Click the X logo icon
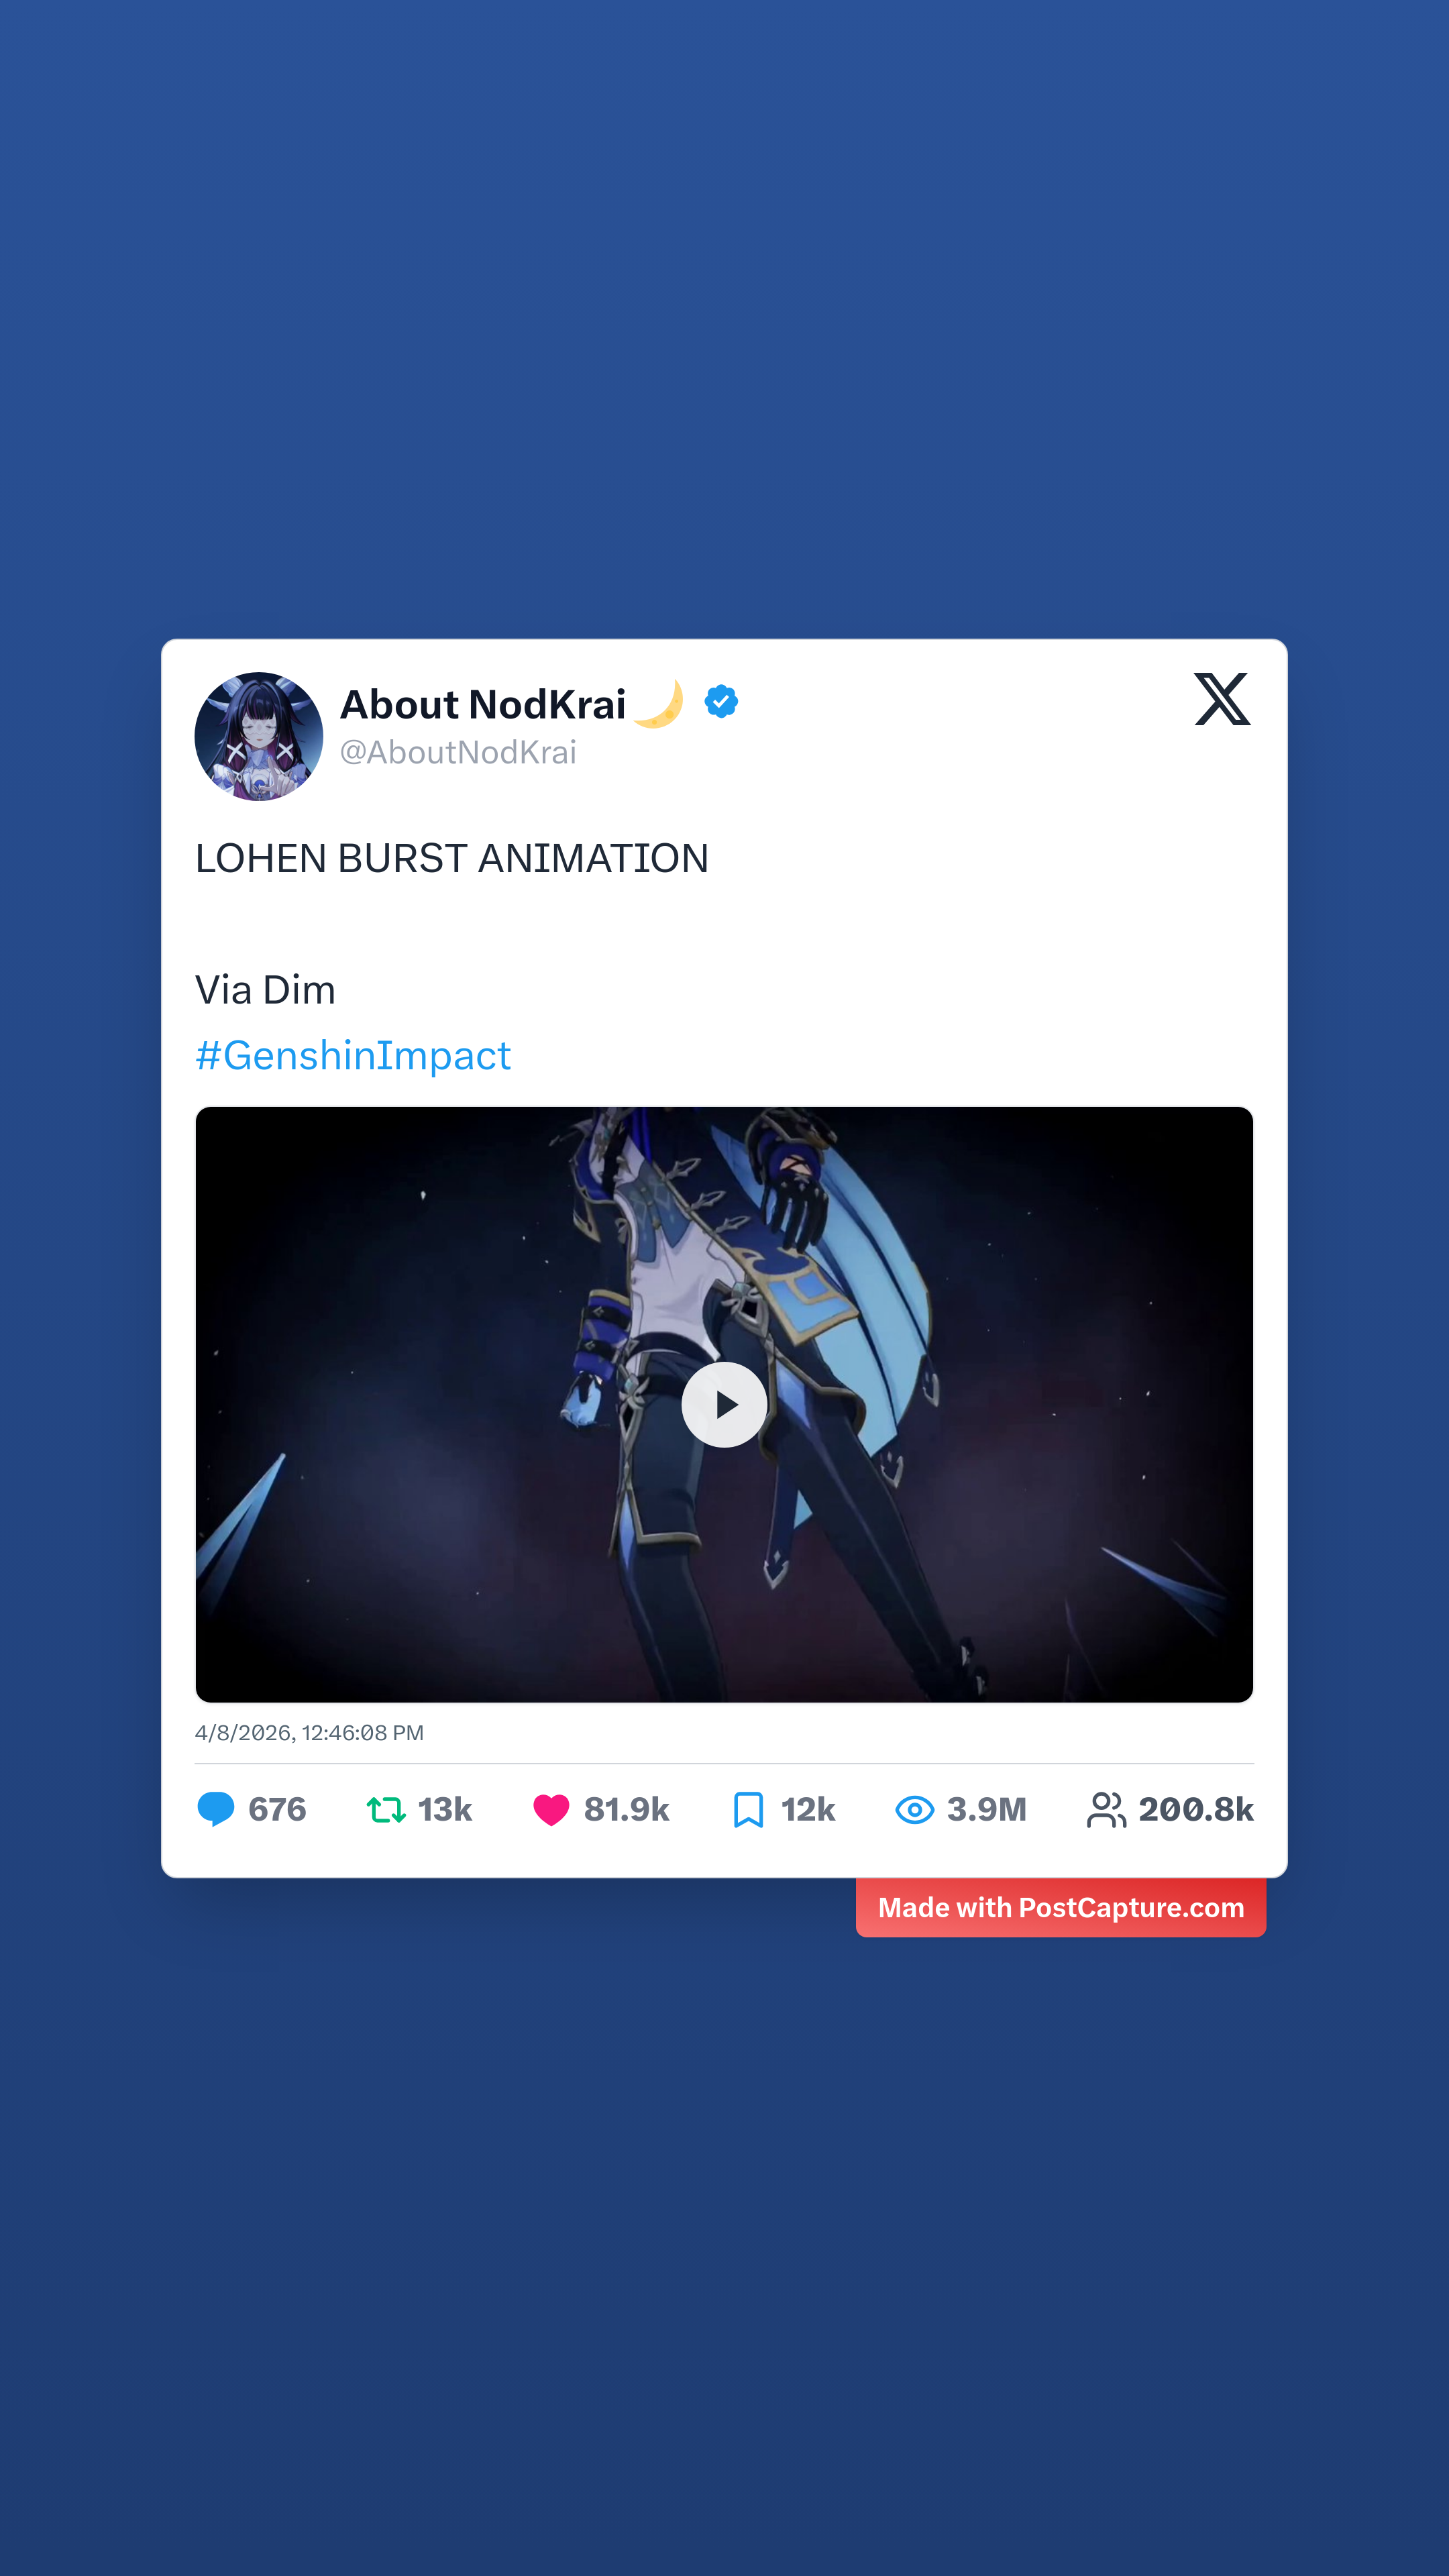 click(1222, 699)
